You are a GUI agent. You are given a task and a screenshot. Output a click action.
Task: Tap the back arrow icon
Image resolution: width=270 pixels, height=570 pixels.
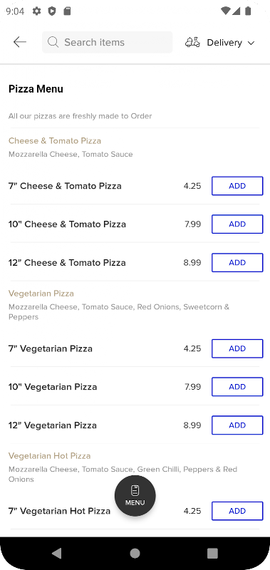(20, 42)
